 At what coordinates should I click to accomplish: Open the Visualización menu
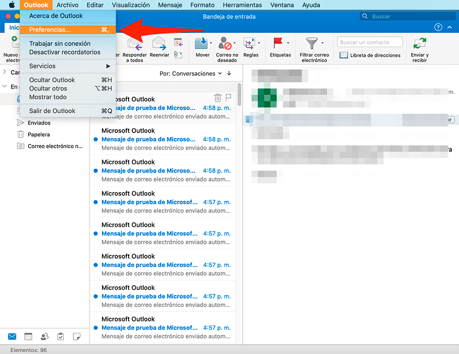click(x=131, y=5)
